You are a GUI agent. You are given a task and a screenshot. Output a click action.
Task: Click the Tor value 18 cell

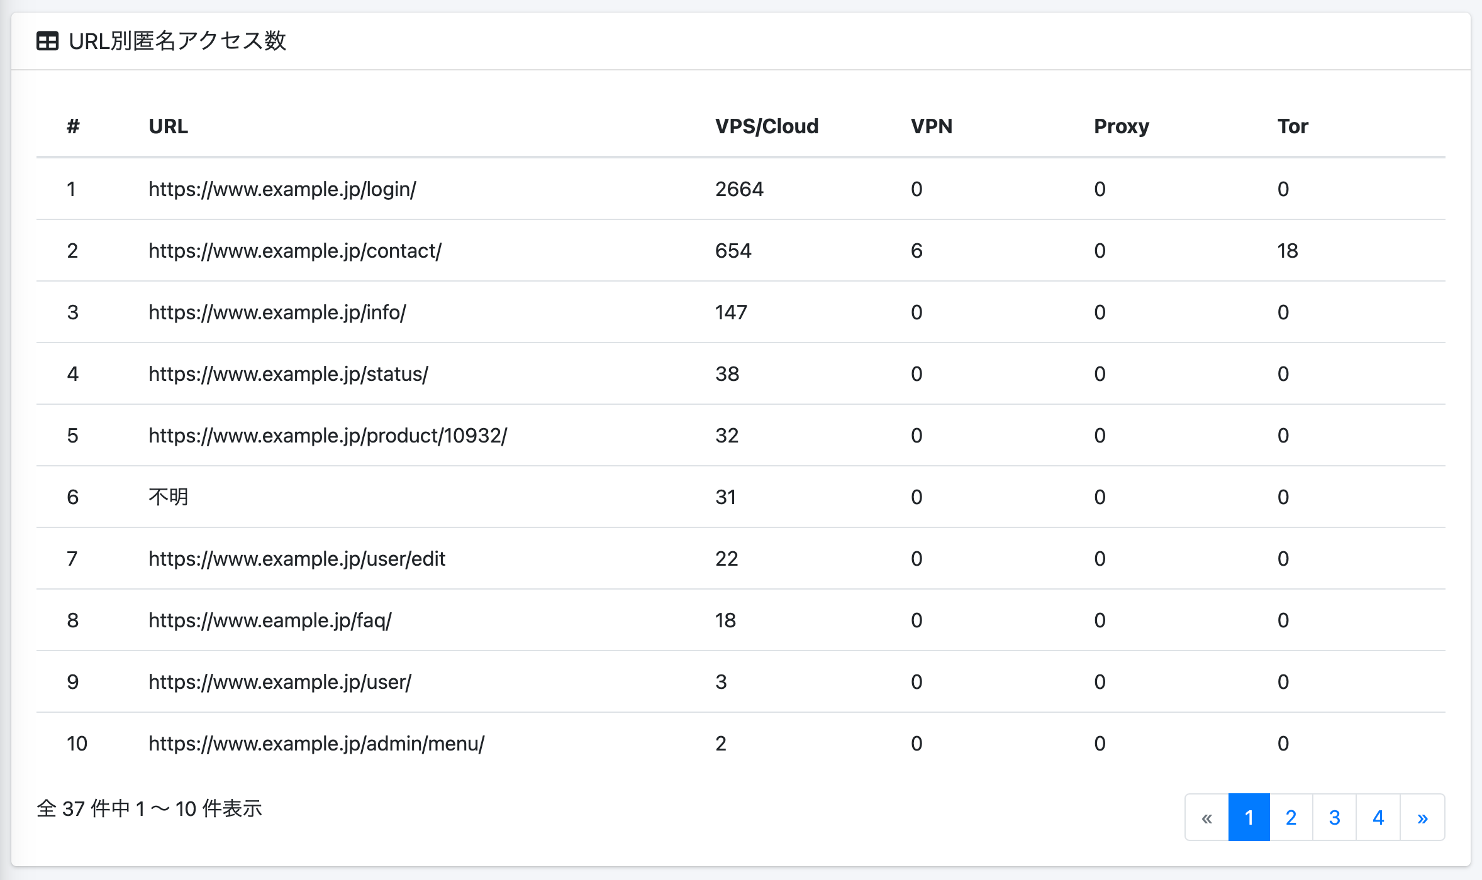coord(1288,251)
